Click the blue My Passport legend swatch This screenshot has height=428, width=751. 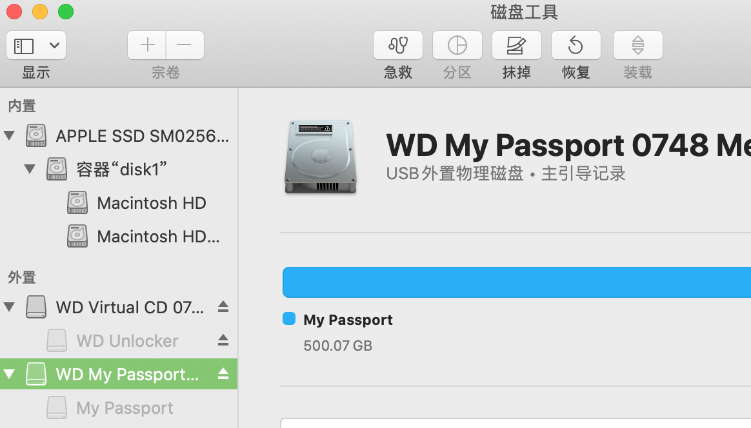tap(289, 319)
